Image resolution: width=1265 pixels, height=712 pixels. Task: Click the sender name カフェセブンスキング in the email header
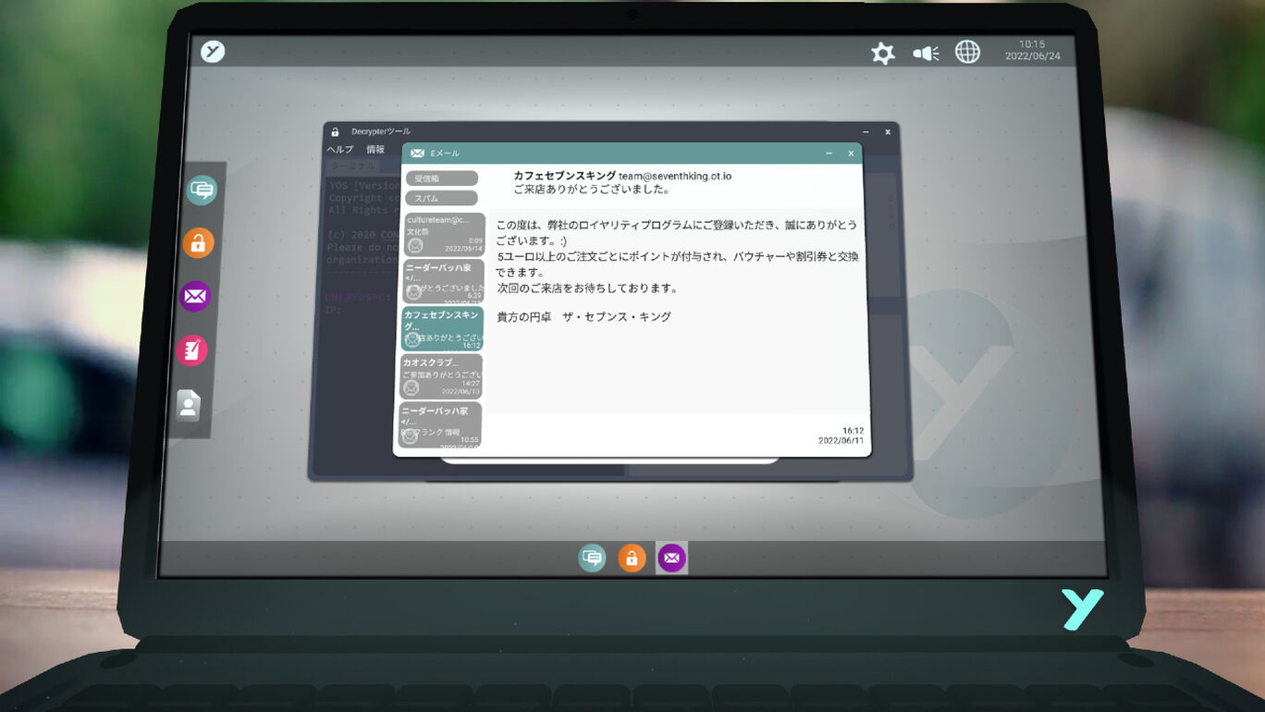pyautogui.click(x=565, y=176)
